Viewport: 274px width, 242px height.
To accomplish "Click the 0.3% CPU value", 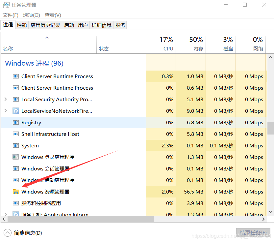I will tap(167, 76).
